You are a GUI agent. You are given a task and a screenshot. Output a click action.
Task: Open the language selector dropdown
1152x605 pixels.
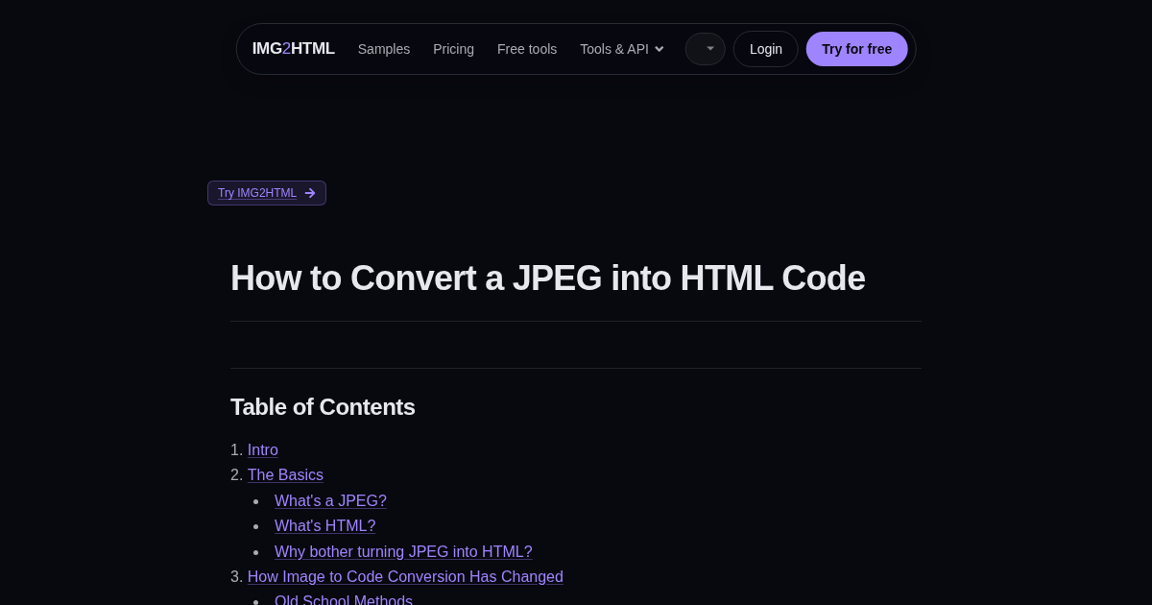(706, 49)
